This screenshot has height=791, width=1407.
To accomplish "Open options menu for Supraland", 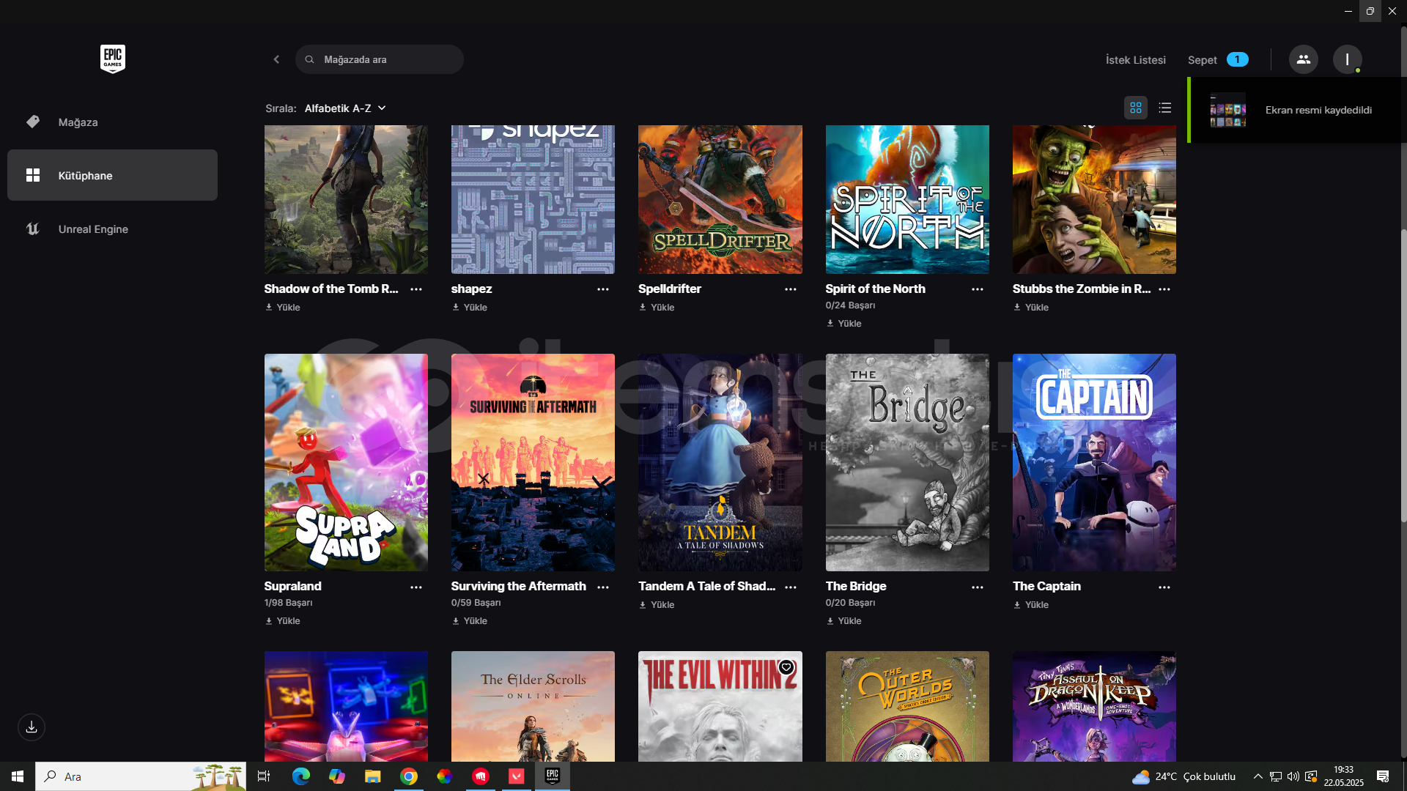I will click(x=416, y=587).
